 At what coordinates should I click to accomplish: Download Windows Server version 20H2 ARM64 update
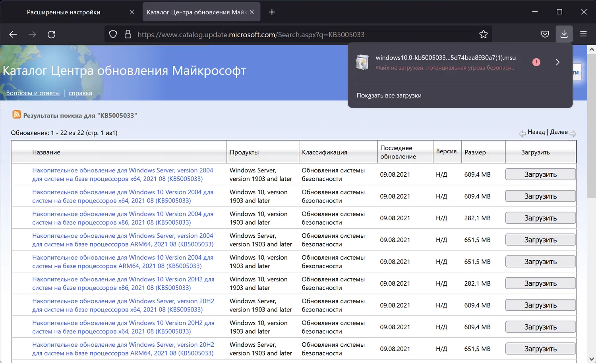click(x=540, y=349)
